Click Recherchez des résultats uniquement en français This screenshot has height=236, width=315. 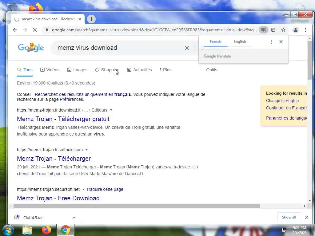[83, 94]
